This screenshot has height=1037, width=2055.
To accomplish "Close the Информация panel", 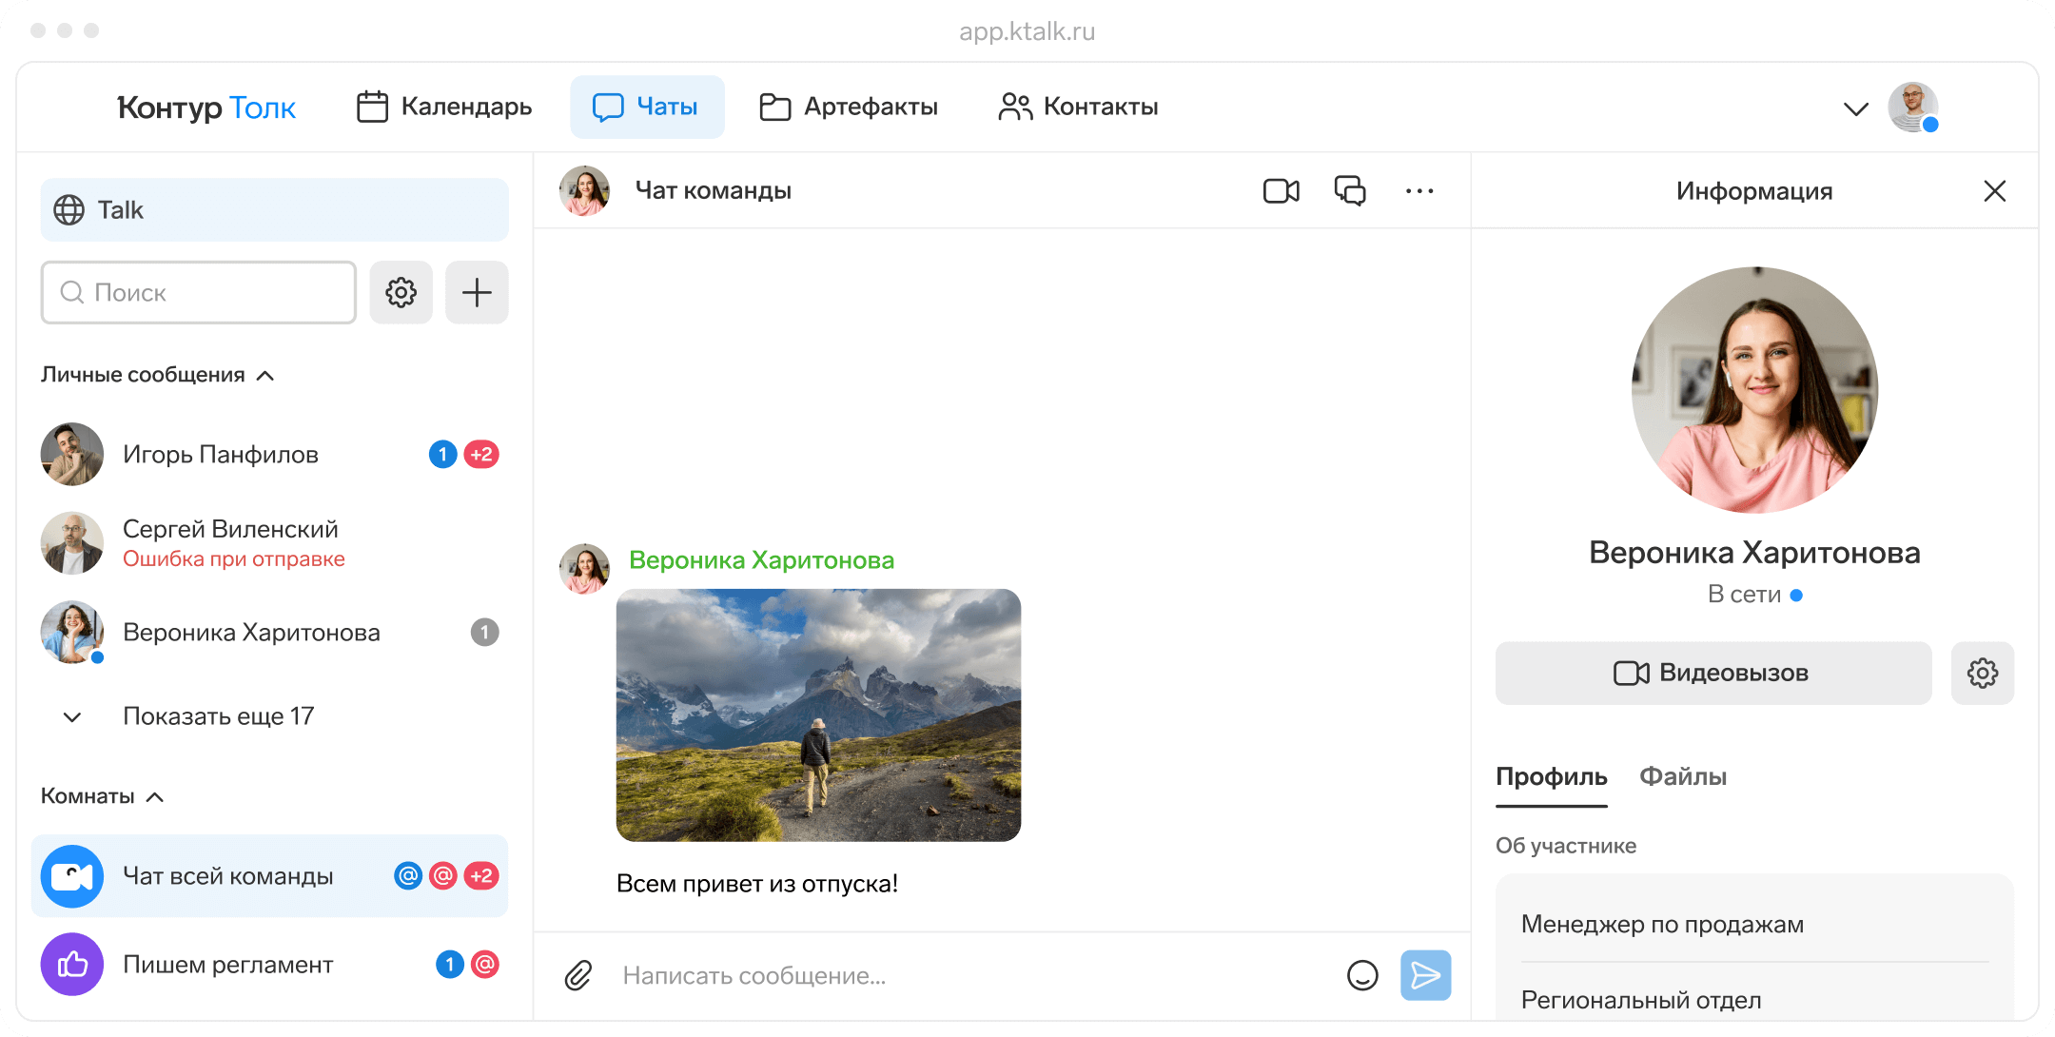I will (1995, 191).
